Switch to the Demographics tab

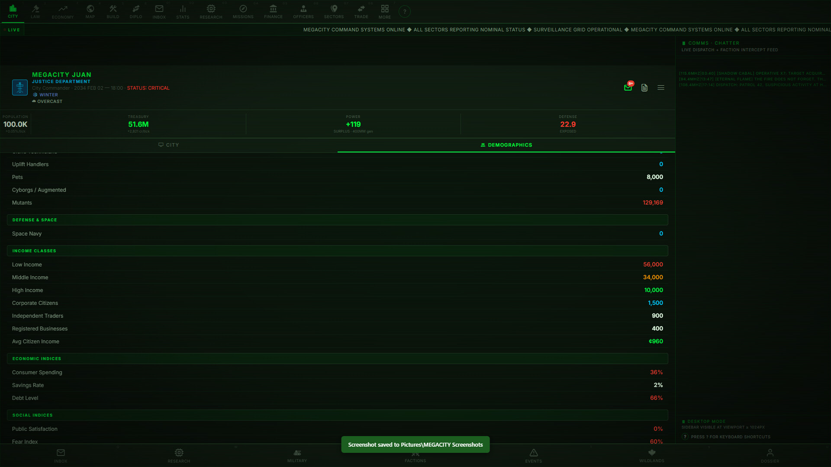tap(506, 145)
